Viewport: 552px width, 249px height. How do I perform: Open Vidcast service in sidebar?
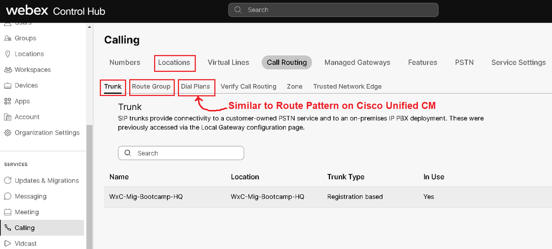tap(26, 243)
